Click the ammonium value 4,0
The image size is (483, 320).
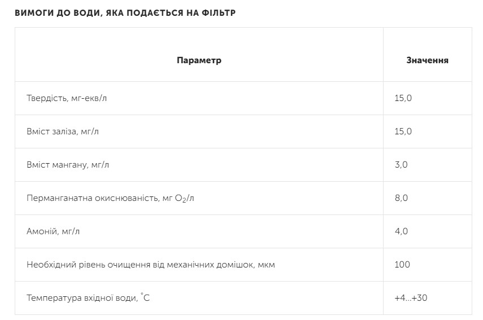click(401, 231)
